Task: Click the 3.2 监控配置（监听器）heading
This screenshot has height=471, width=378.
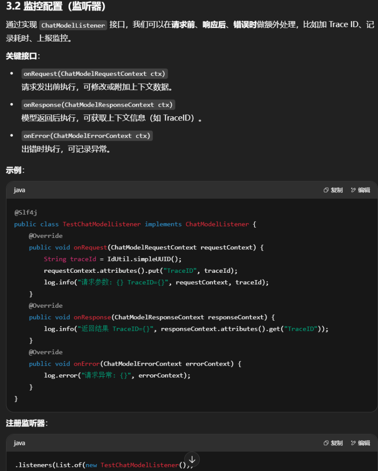Action: pos(56,8)
